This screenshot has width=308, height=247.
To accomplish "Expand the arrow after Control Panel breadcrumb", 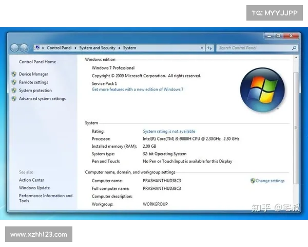I will point(75,48).
